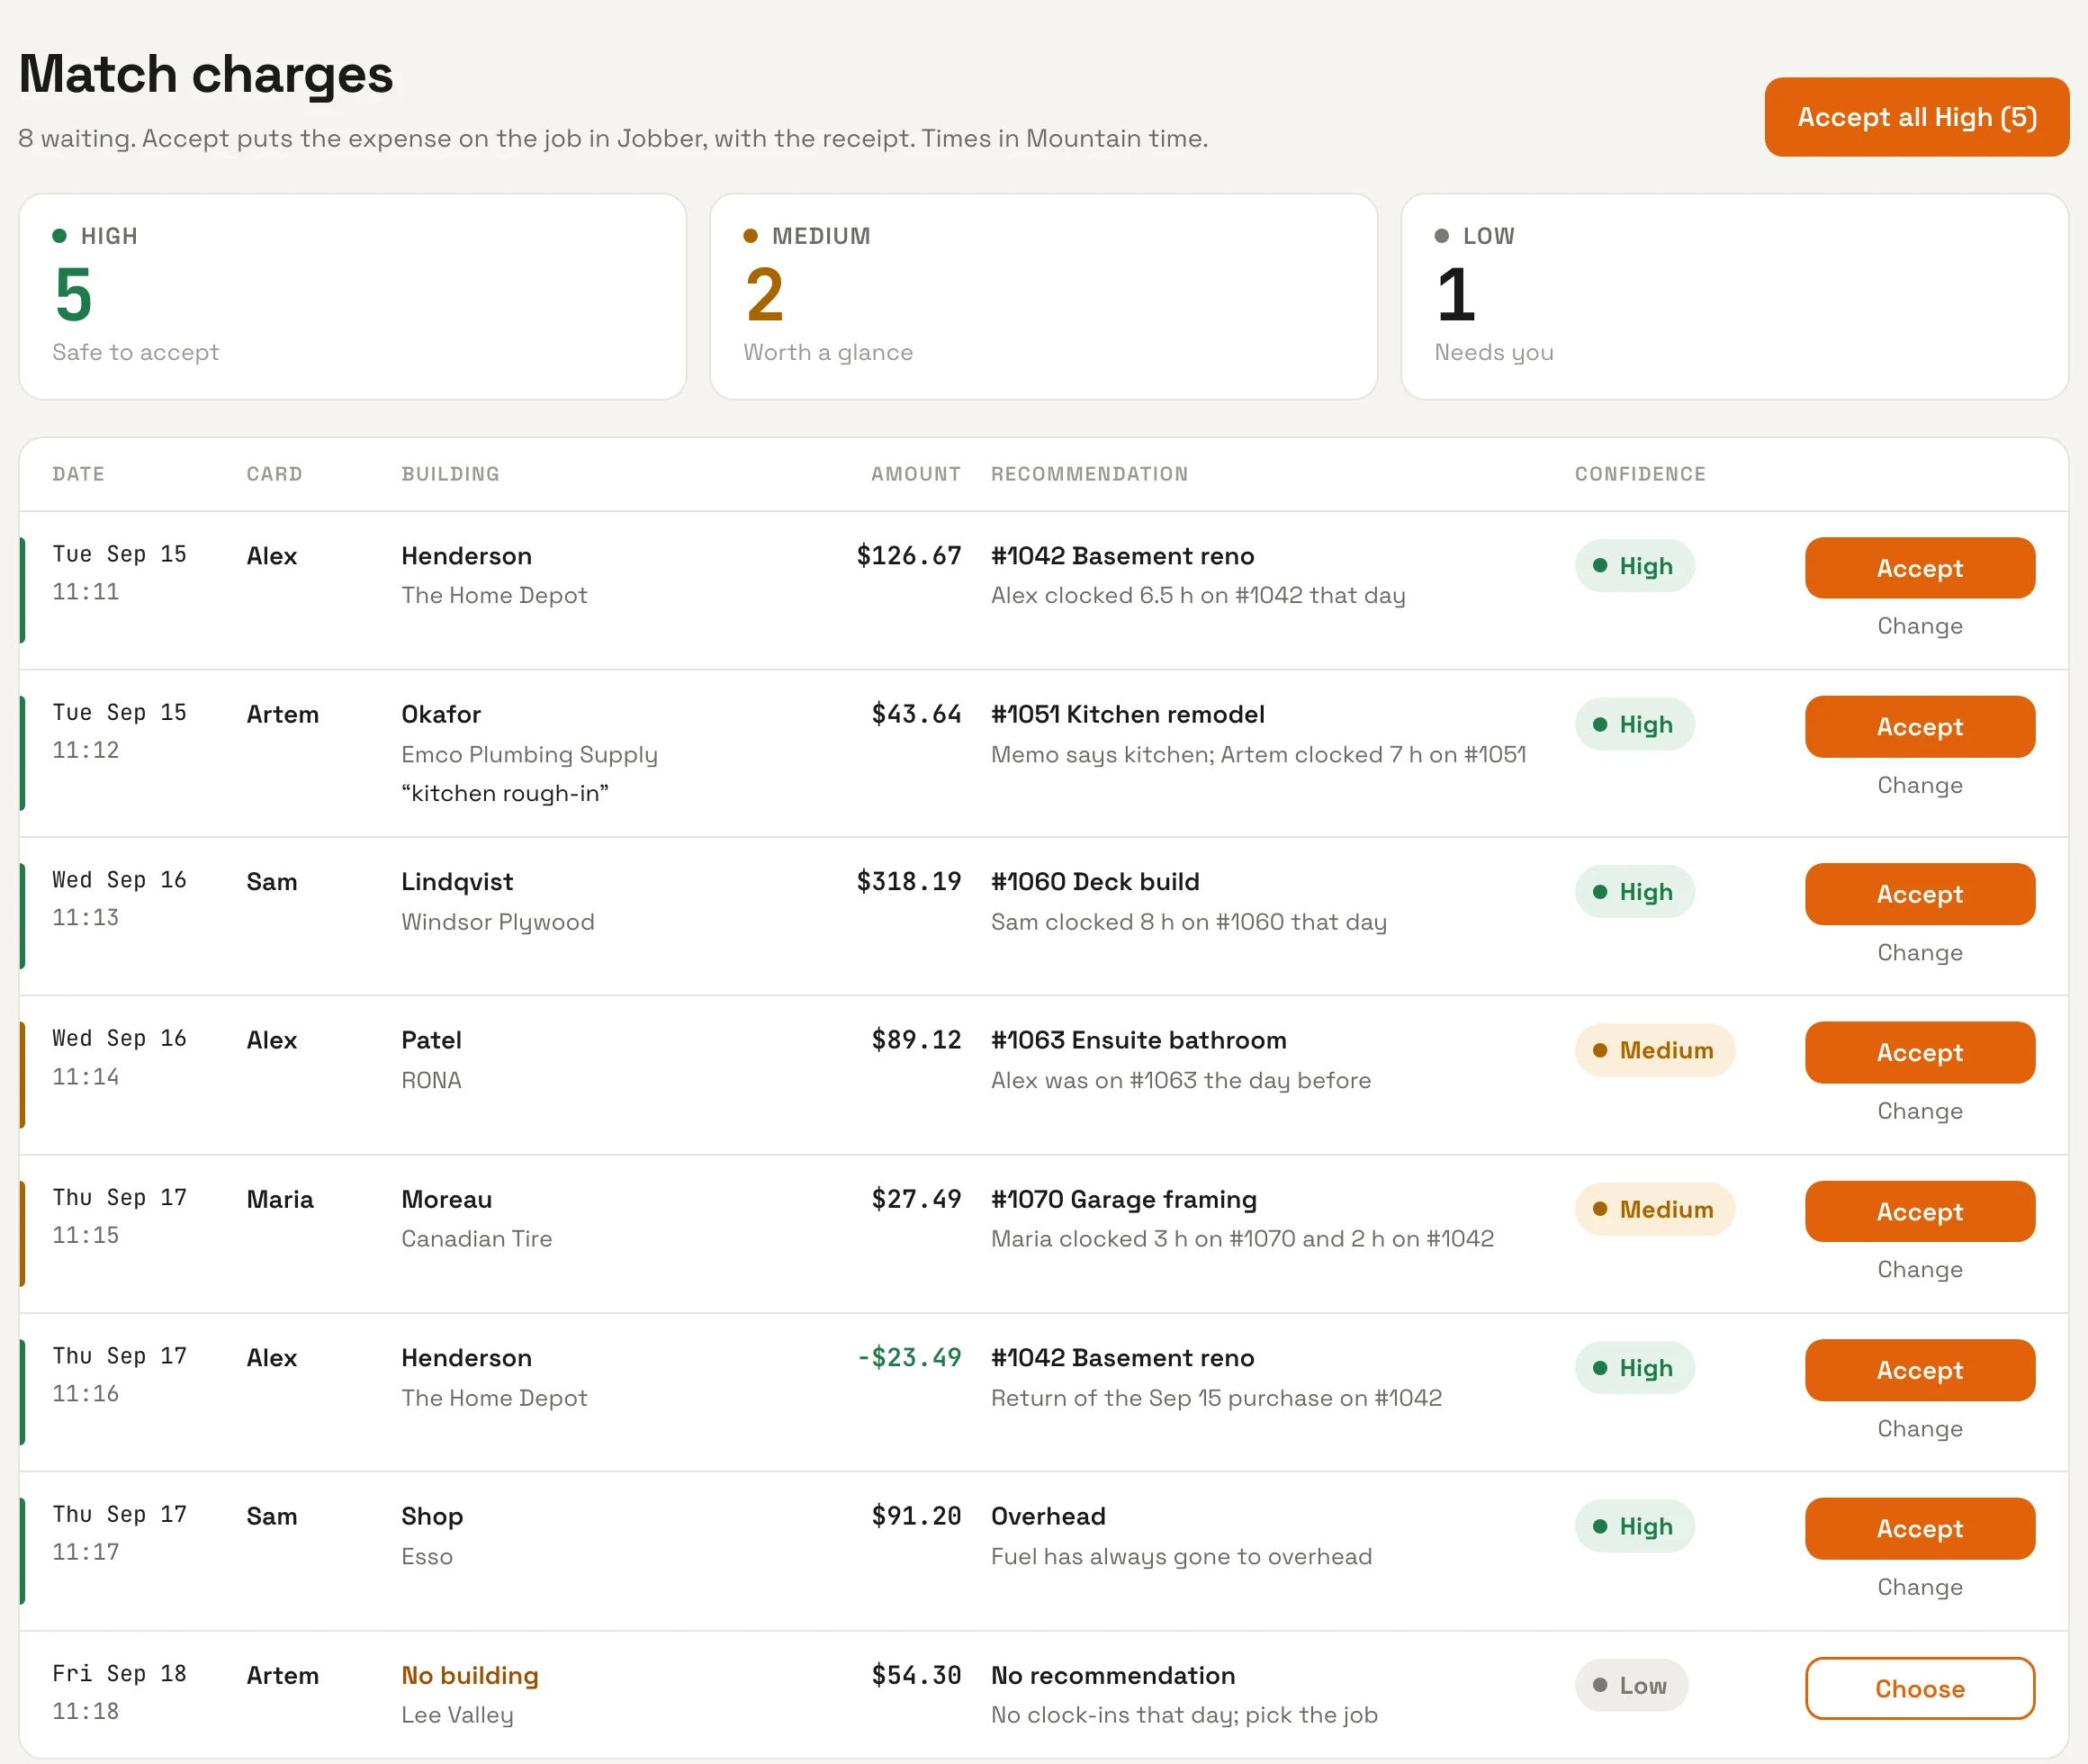Click the No building label
Image resolution: width=2088 pixels, height=1764 pixels.
point(469,1675)
